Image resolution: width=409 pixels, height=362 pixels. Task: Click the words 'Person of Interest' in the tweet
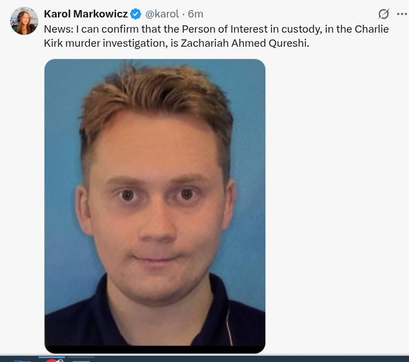pyautogui.click(x=225, y=29)
